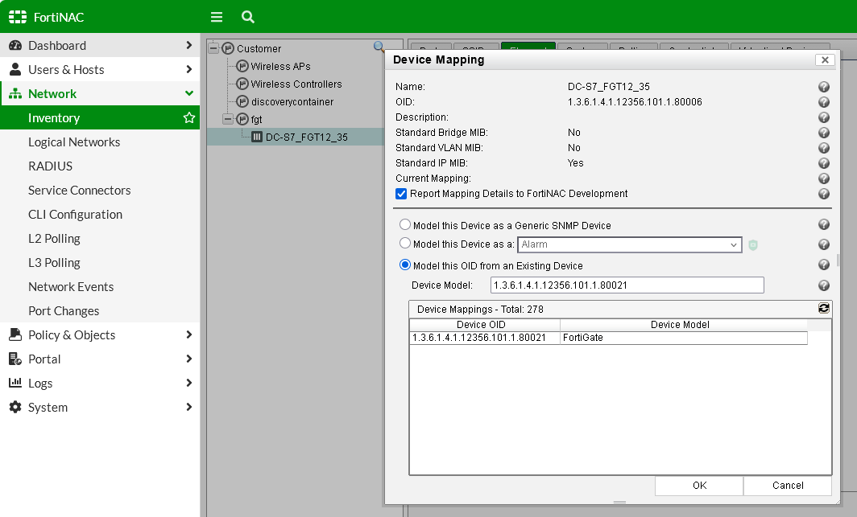Collapse the Customer tree node
Screen dimensions: 857x517
point(213,48)
